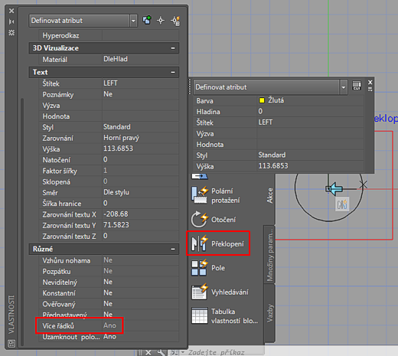Select the Pole array action
The image size is (398, 356).
[x=208, y=268]
